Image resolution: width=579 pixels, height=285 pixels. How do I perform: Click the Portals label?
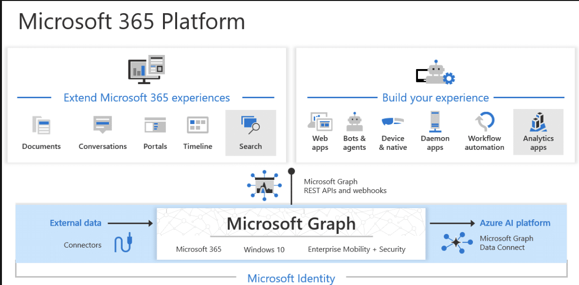point(155,146)
